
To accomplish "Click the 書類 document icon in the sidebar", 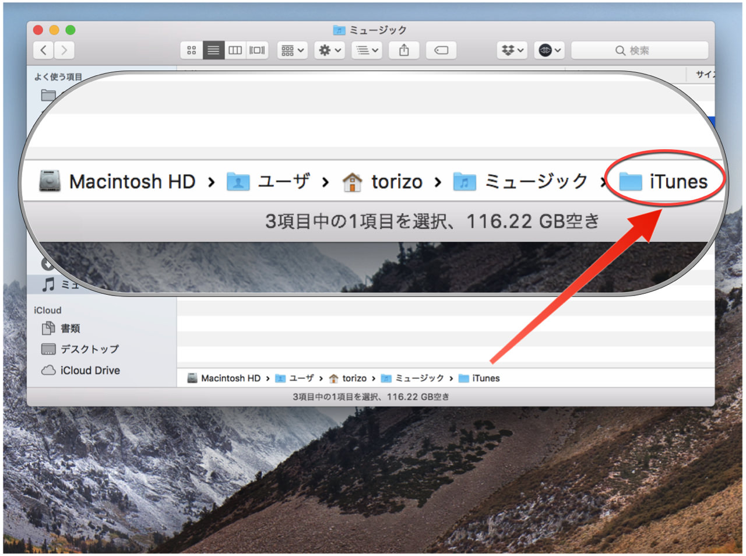I will [48, 328].
